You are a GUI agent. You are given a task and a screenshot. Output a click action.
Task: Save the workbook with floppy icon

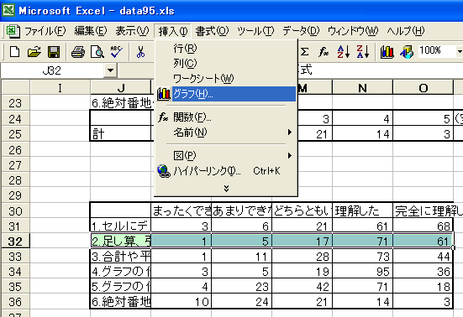(x=54, y=52)
